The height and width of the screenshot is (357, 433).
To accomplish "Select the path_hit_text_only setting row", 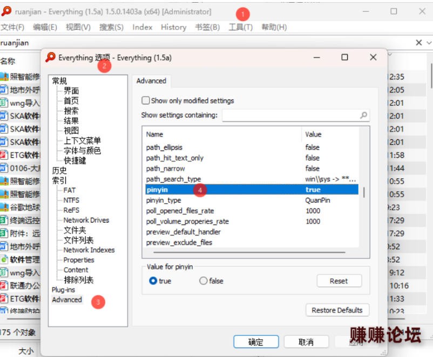I will click(x=252, y=158).
